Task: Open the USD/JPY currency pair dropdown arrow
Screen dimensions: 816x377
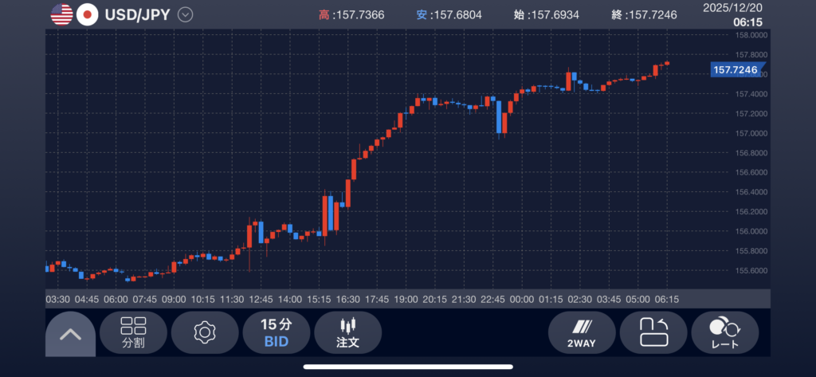Action: tap(186, 14)
